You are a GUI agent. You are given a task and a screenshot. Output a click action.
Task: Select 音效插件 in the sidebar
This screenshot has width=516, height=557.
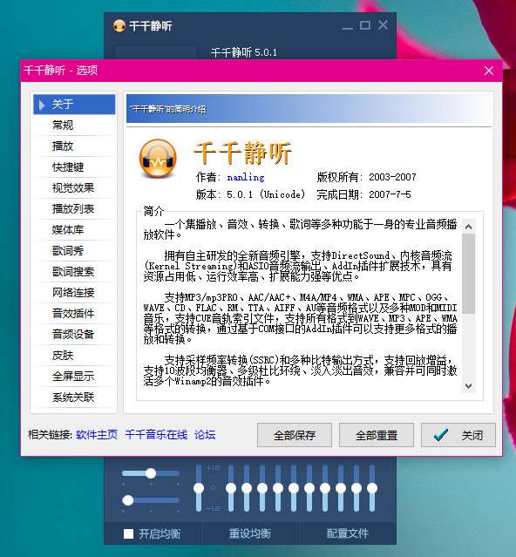click(74, 313)
